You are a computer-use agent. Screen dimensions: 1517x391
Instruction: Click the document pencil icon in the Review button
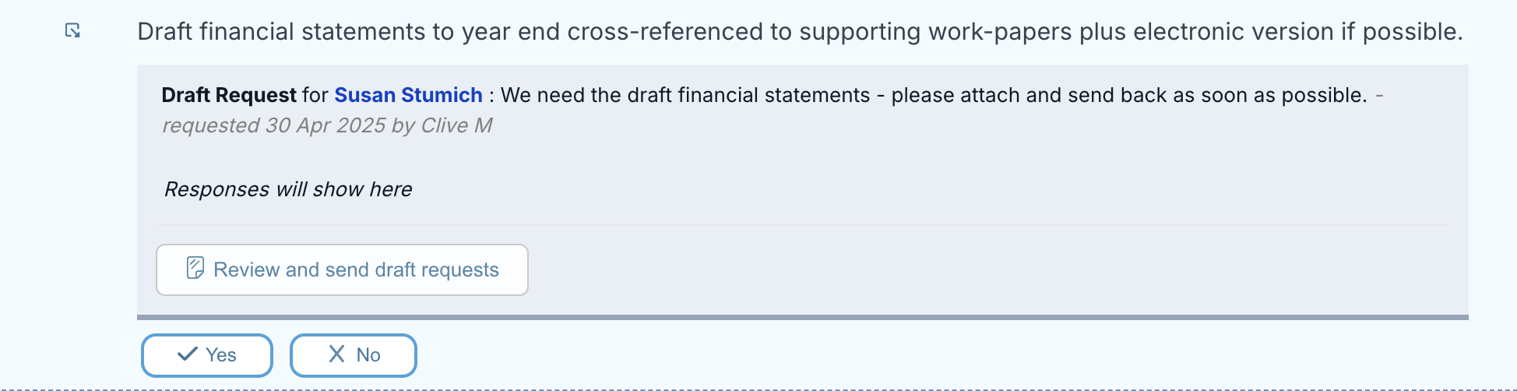(x=195, y=269)
